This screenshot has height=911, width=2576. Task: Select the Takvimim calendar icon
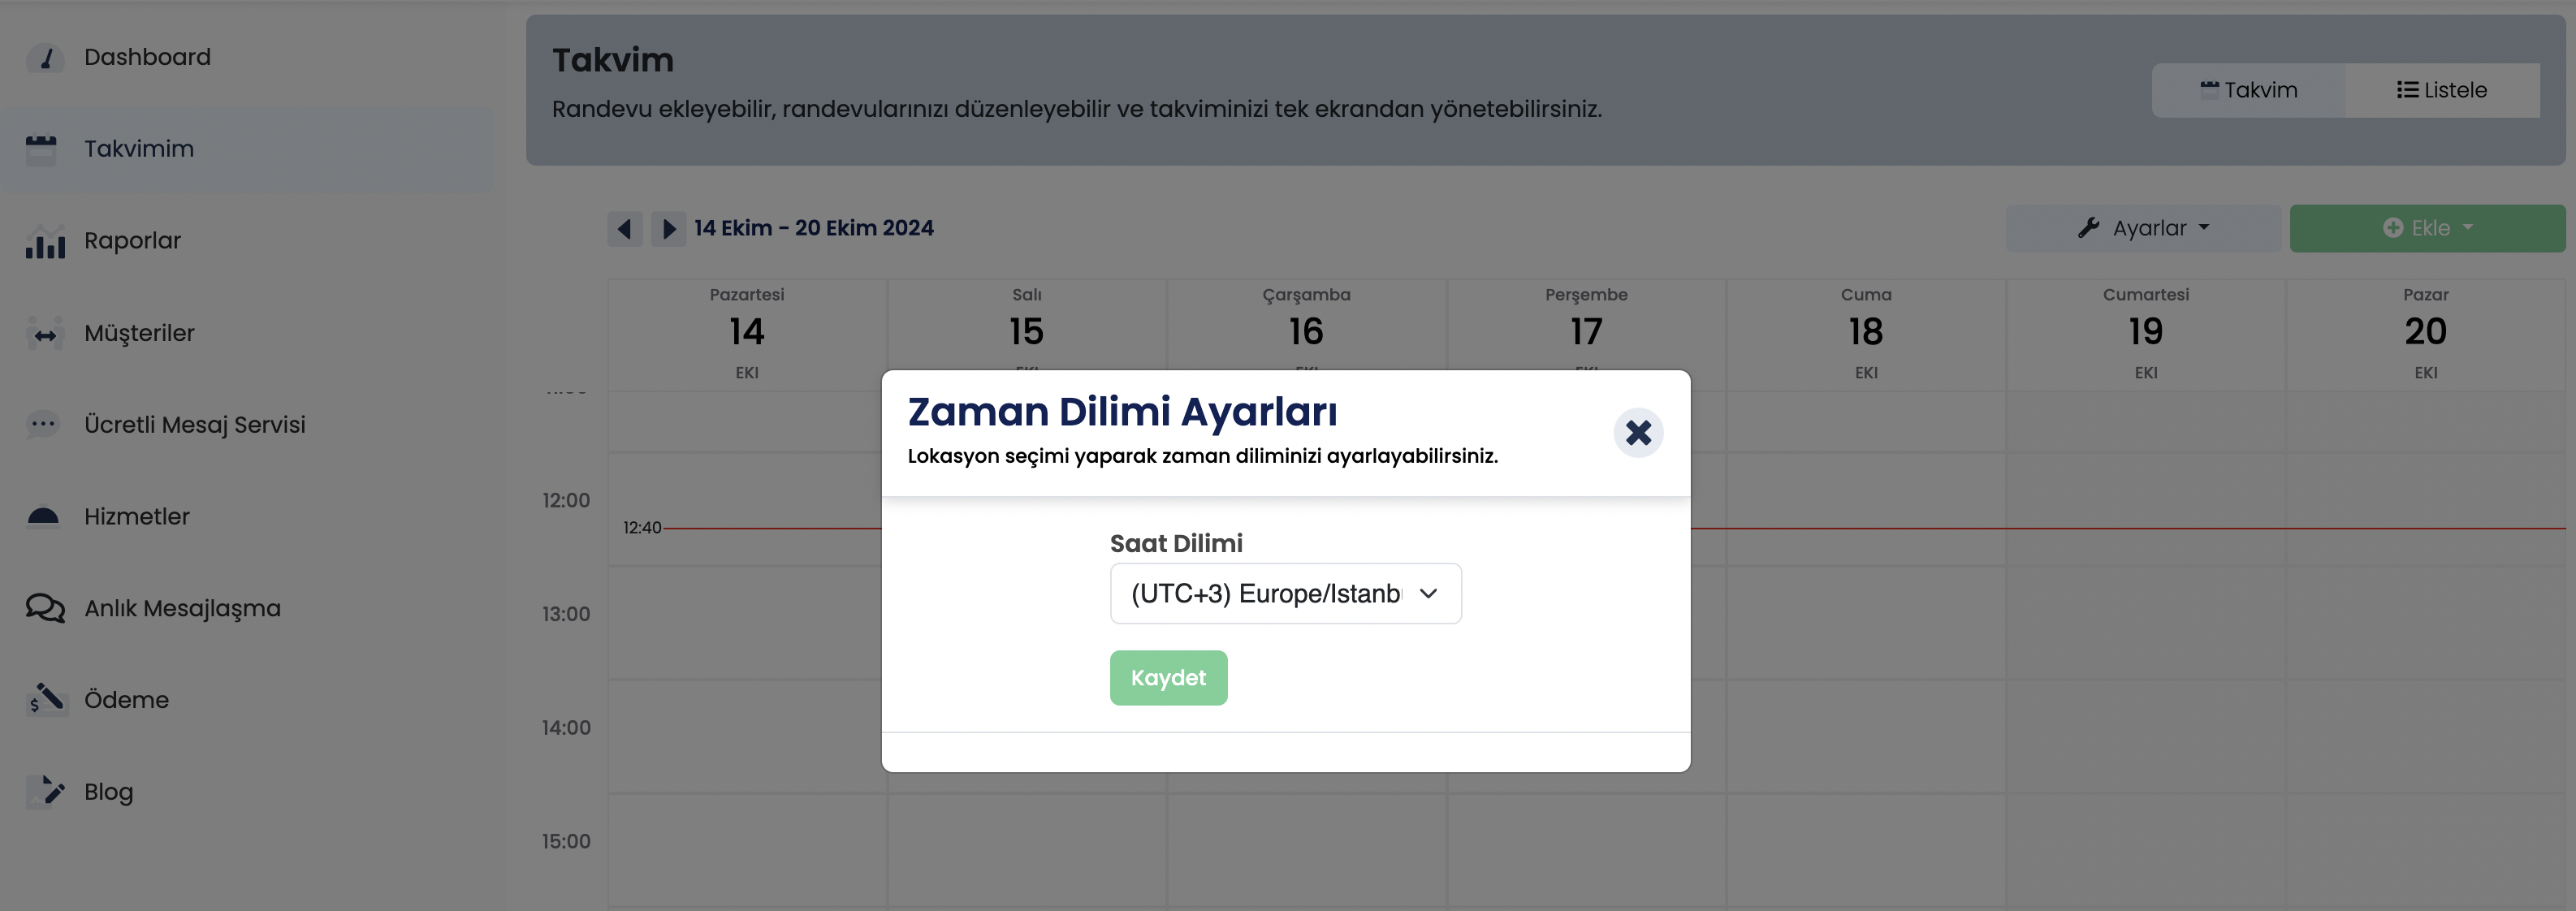pos(42,149)
